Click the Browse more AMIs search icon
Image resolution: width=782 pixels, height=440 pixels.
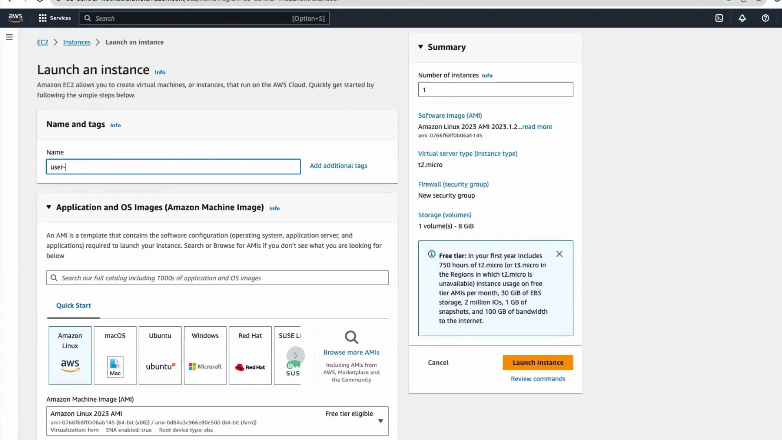tap(351, 337)
